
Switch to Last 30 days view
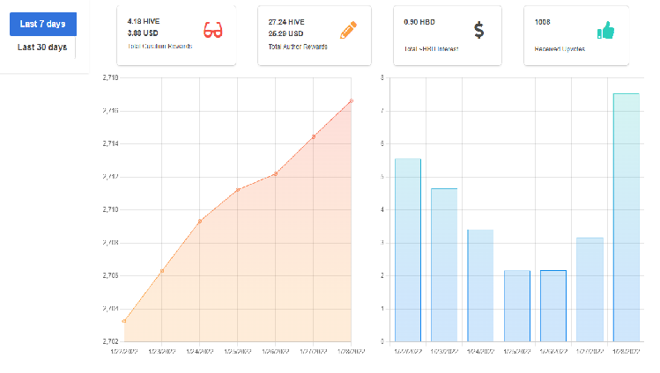[x=42, y=47]
